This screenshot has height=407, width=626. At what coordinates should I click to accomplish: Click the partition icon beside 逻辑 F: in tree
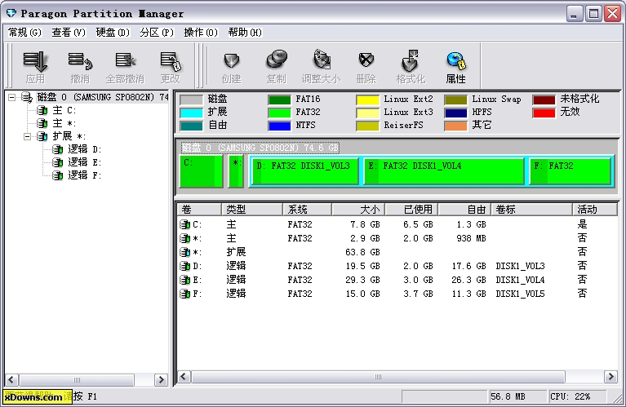(57, 175)
